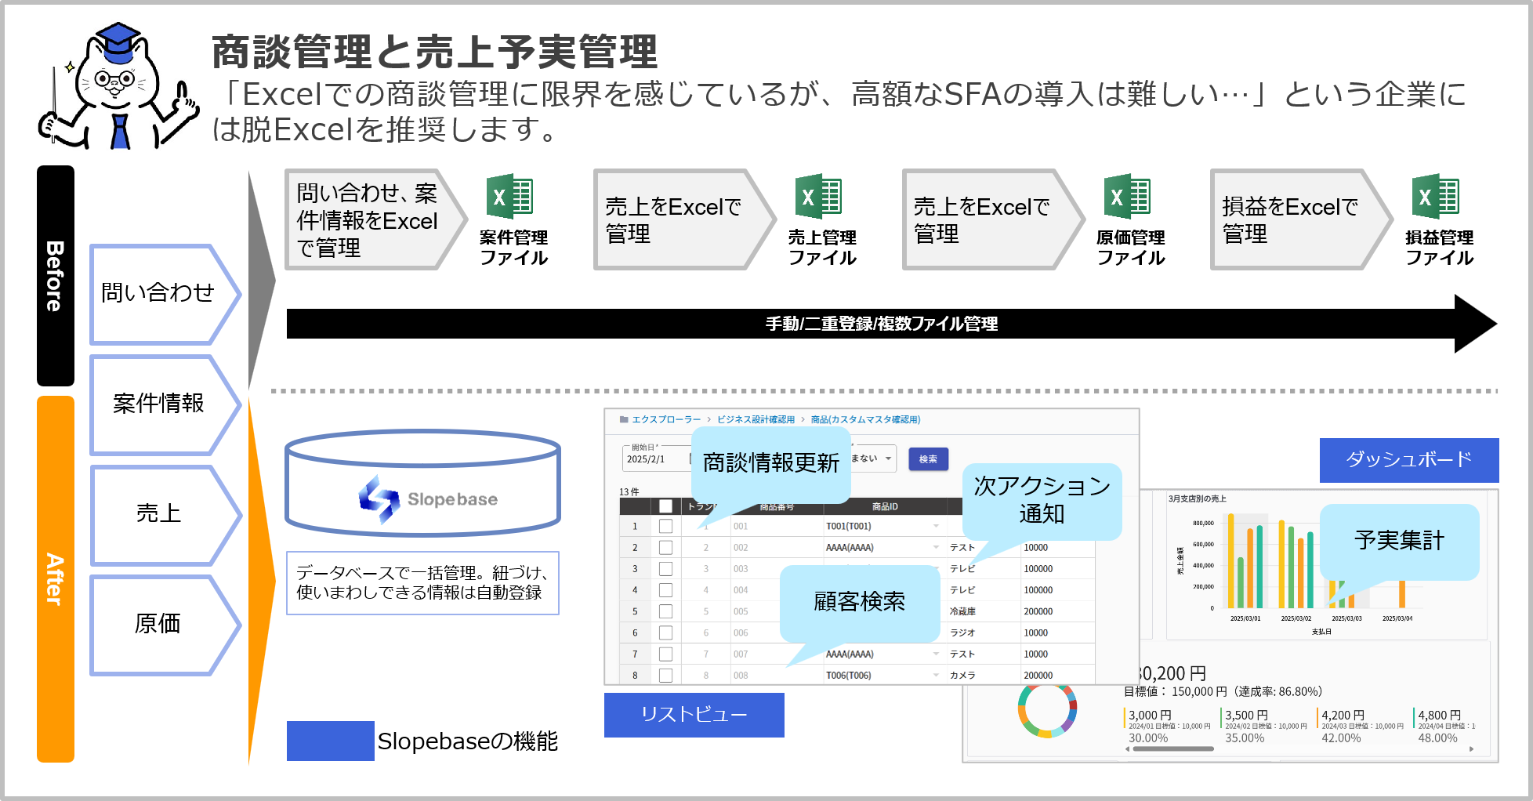Screen dimensions: 1533x801
Task: Check the checkbox in row 3 of the list
Action: [665, 568]
